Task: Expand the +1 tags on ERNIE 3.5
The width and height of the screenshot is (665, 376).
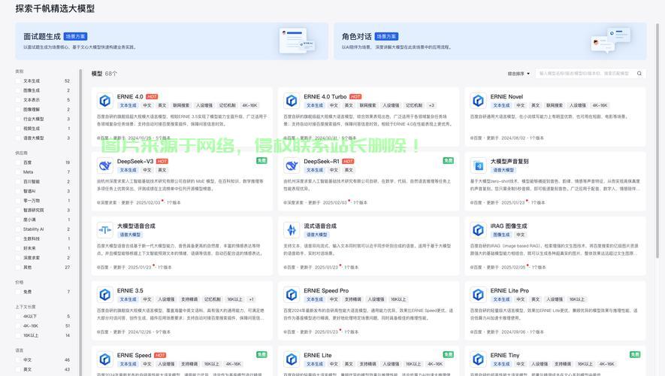Action: pyautogui.click(x=252, y=299)
